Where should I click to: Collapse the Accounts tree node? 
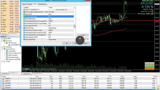[x=2, y=41]
